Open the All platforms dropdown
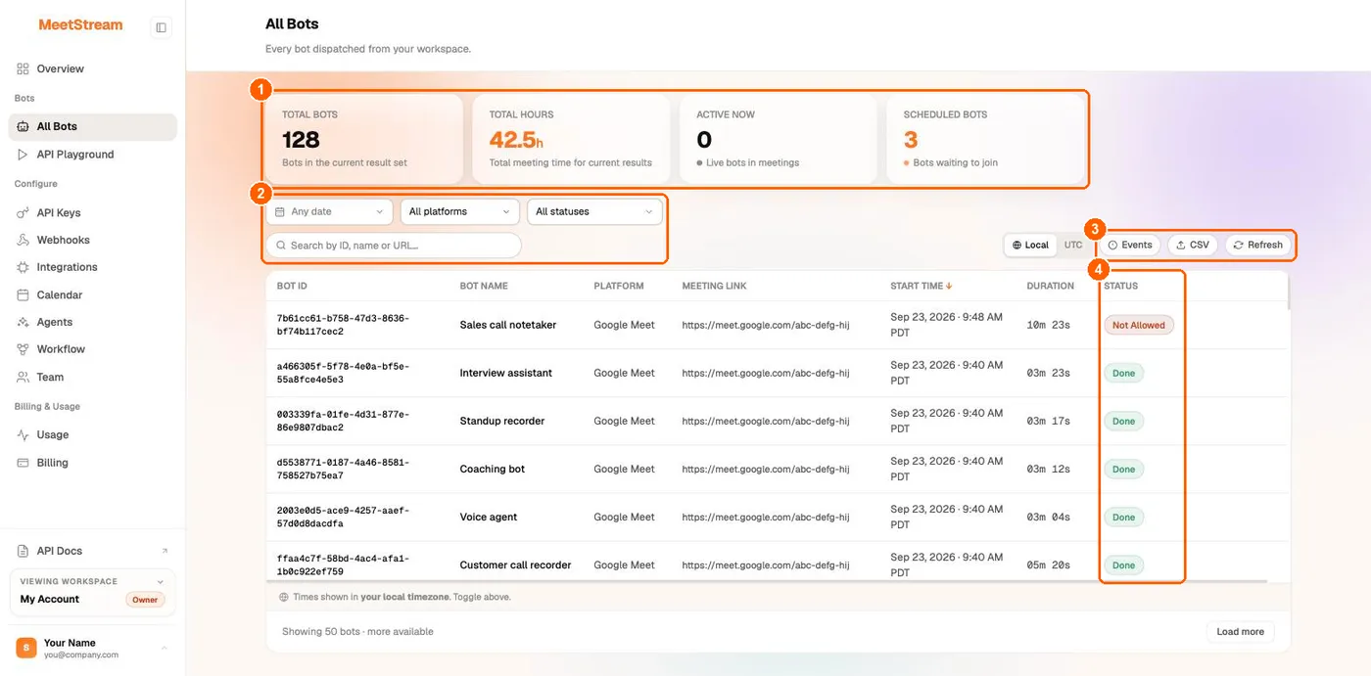 point(459,211)
